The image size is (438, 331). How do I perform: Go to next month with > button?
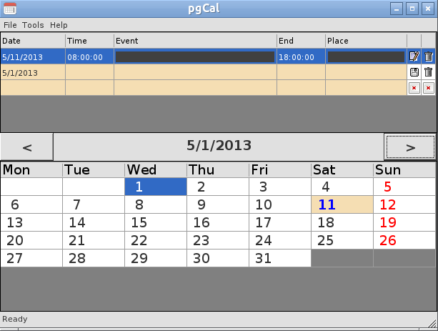[410, 147]
